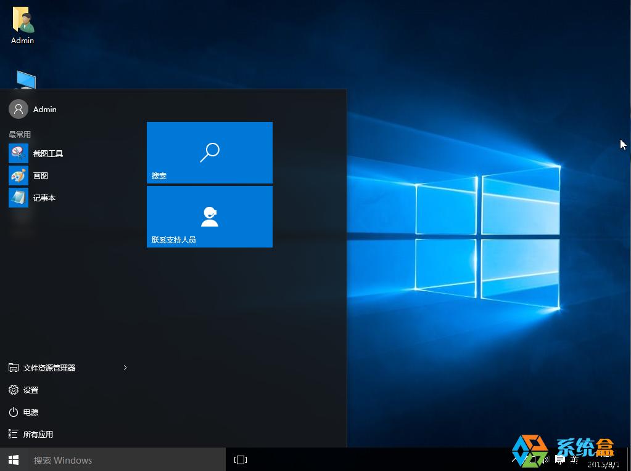Expand the File Explorer submenu arrow
This screenshot has width=631, height=471.
pos(125,368)
